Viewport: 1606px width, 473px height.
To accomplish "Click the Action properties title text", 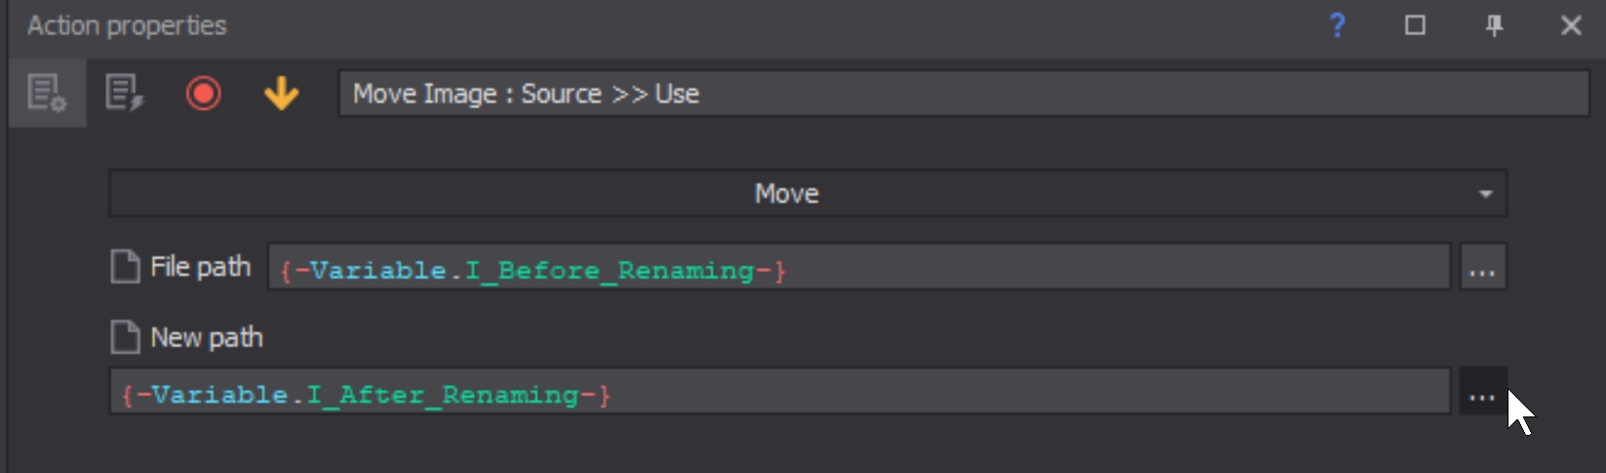I will [x=127, y=25].
